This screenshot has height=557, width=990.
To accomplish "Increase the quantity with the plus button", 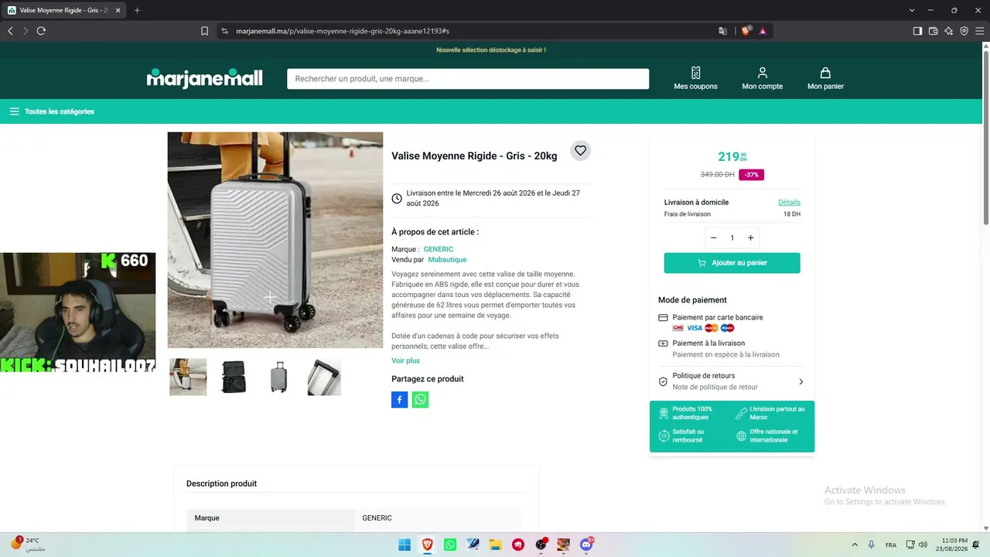I will 750,237.
